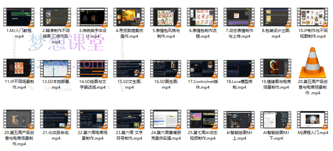
Task: Click the 22.第六周电商场景制作.mp4 file name label
Action: point(92,135)
